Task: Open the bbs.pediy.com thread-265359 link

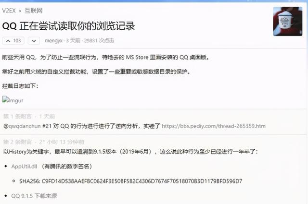Action: (x=214, y=126)
